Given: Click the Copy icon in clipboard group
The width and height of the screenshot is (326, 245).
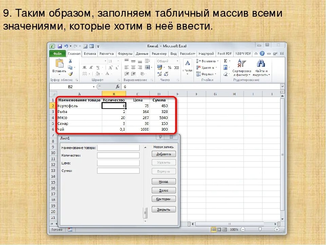Looking at the screenshot, I should (70, 67).
